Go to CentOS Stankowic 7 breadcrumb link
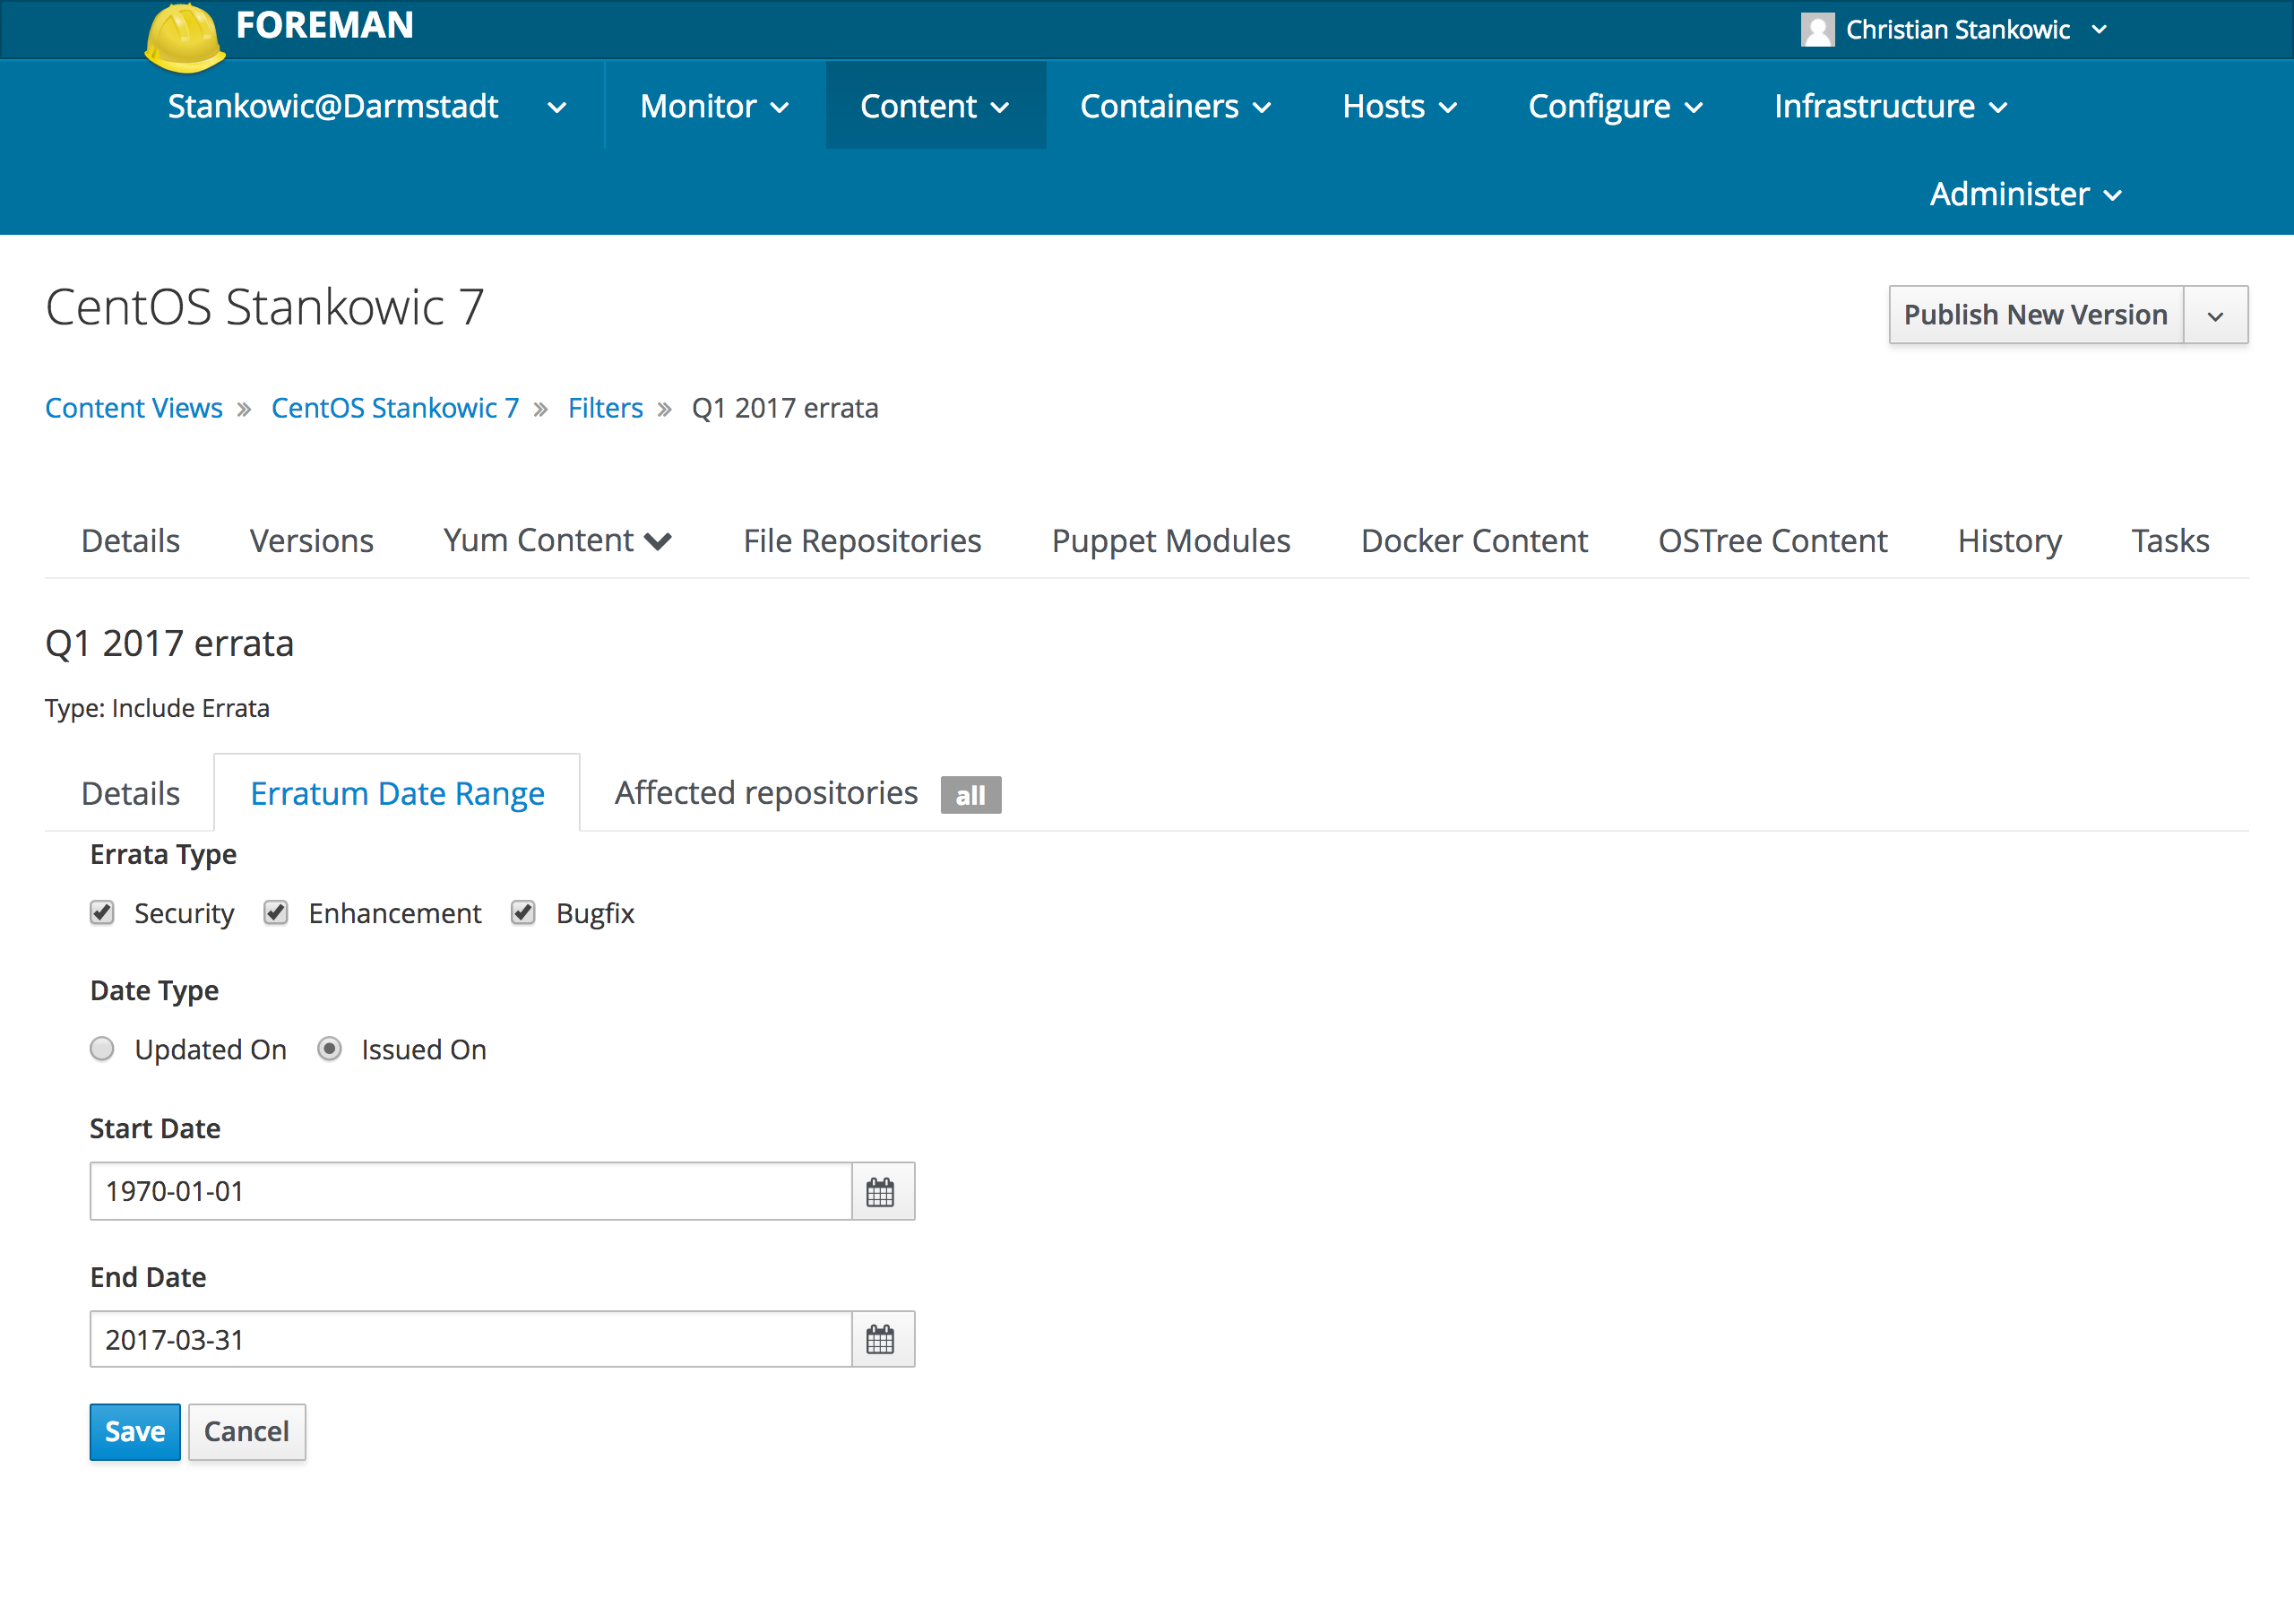 395,408
